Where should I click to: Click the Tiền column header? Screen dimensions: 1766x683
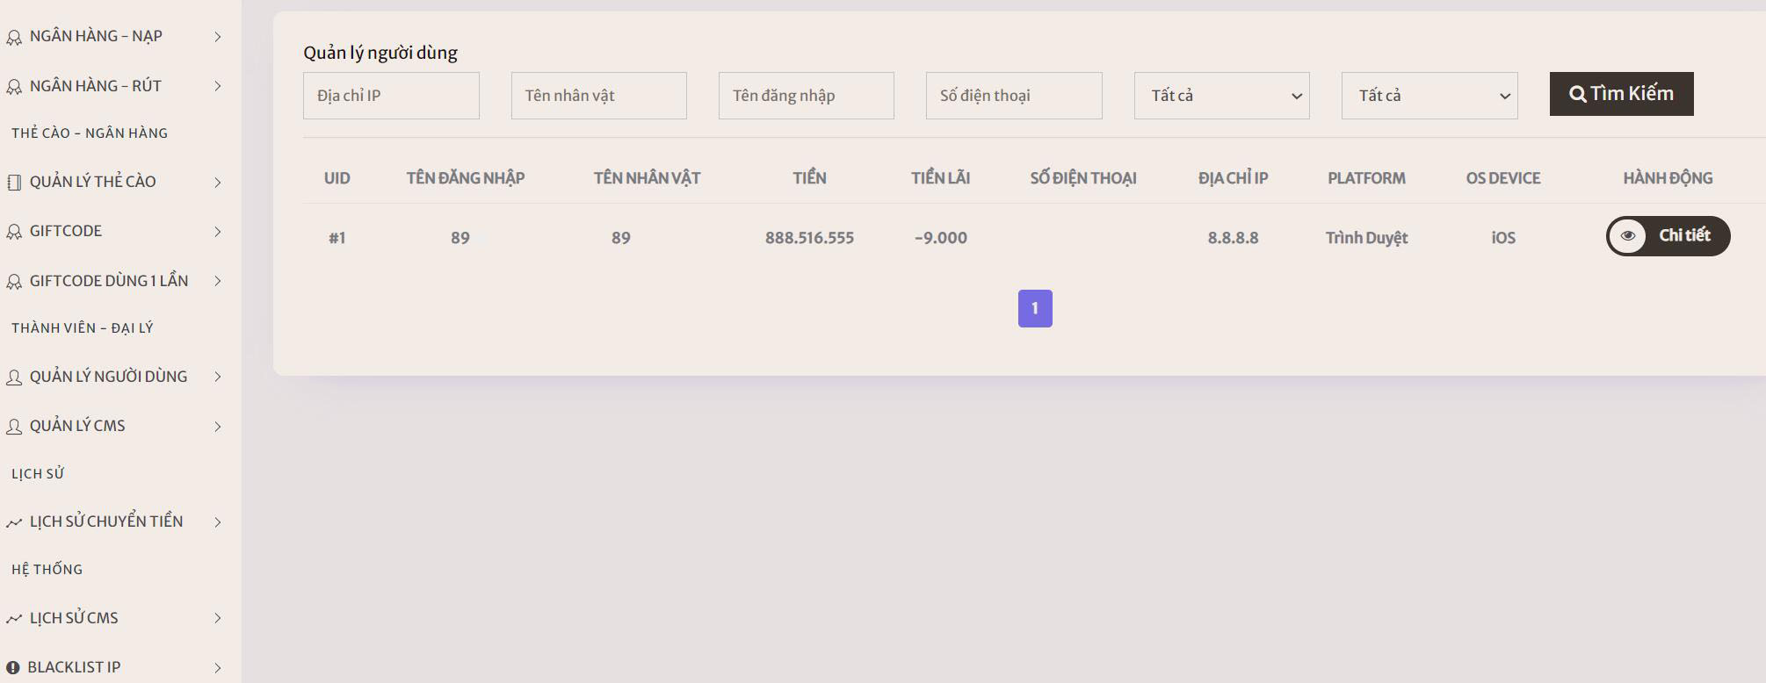coord(809,178)
